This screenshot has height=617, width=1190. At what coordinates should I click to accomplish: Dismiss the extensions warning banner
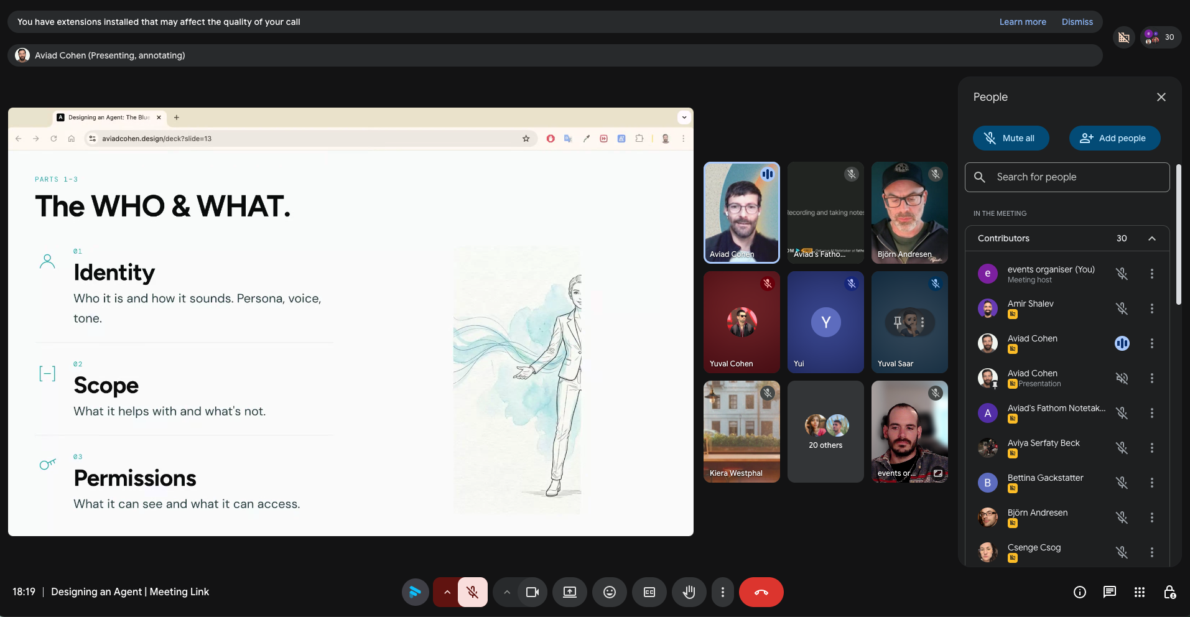click(x=1077, y=22)
